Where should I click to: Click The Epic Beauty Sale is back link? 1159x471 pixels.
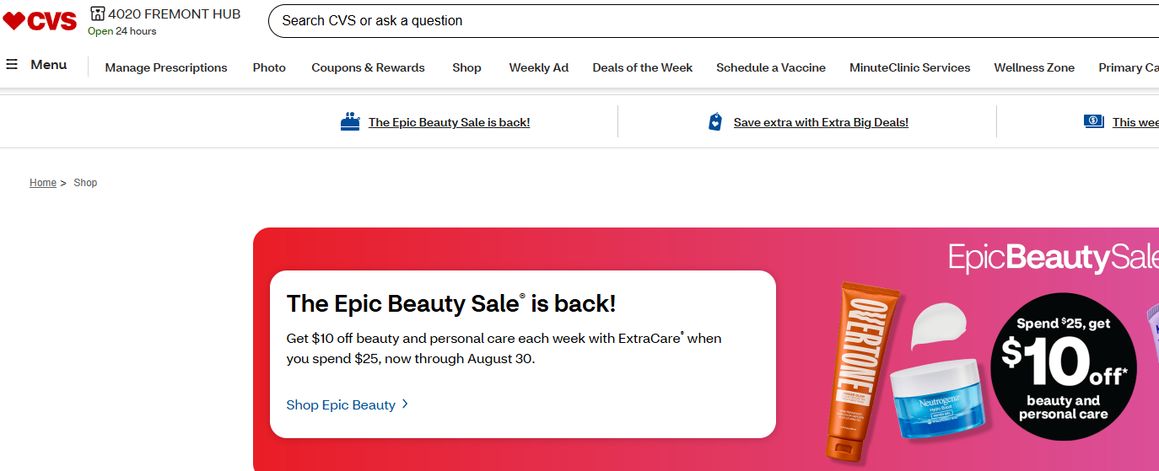point(449,122)
